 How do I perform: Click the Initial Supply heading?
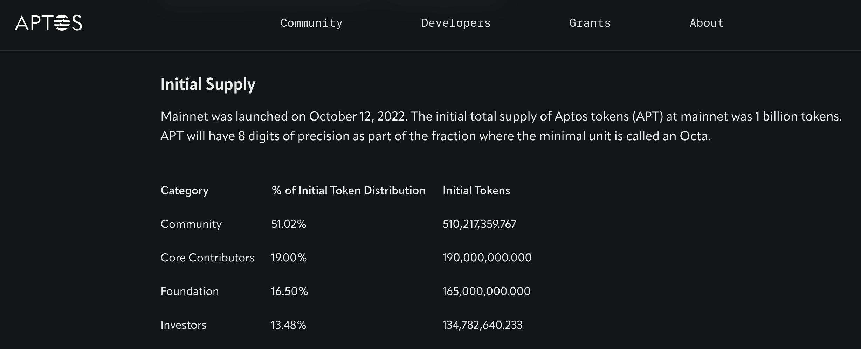click(x=208, y=83)
